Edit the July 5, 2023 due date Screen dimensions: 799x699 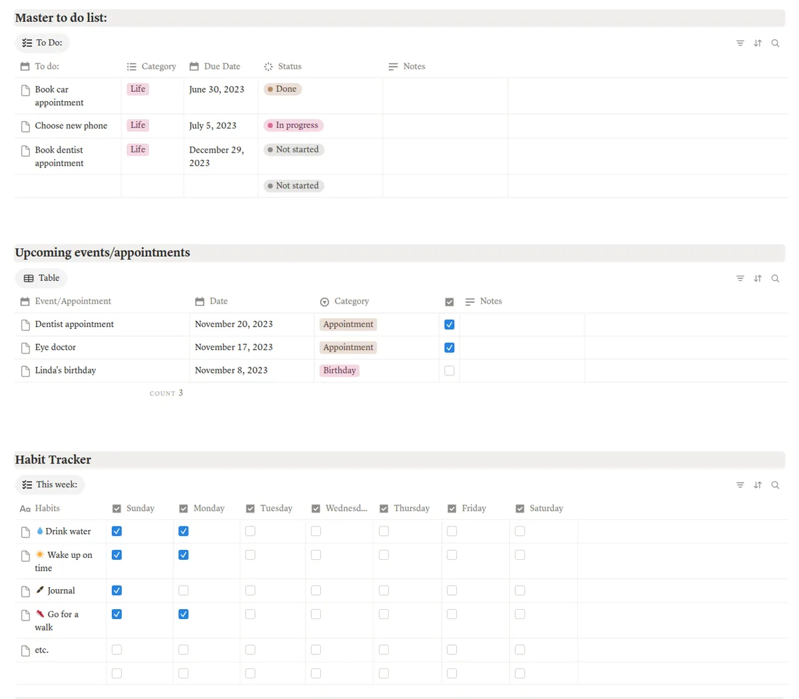click(213, 126)
